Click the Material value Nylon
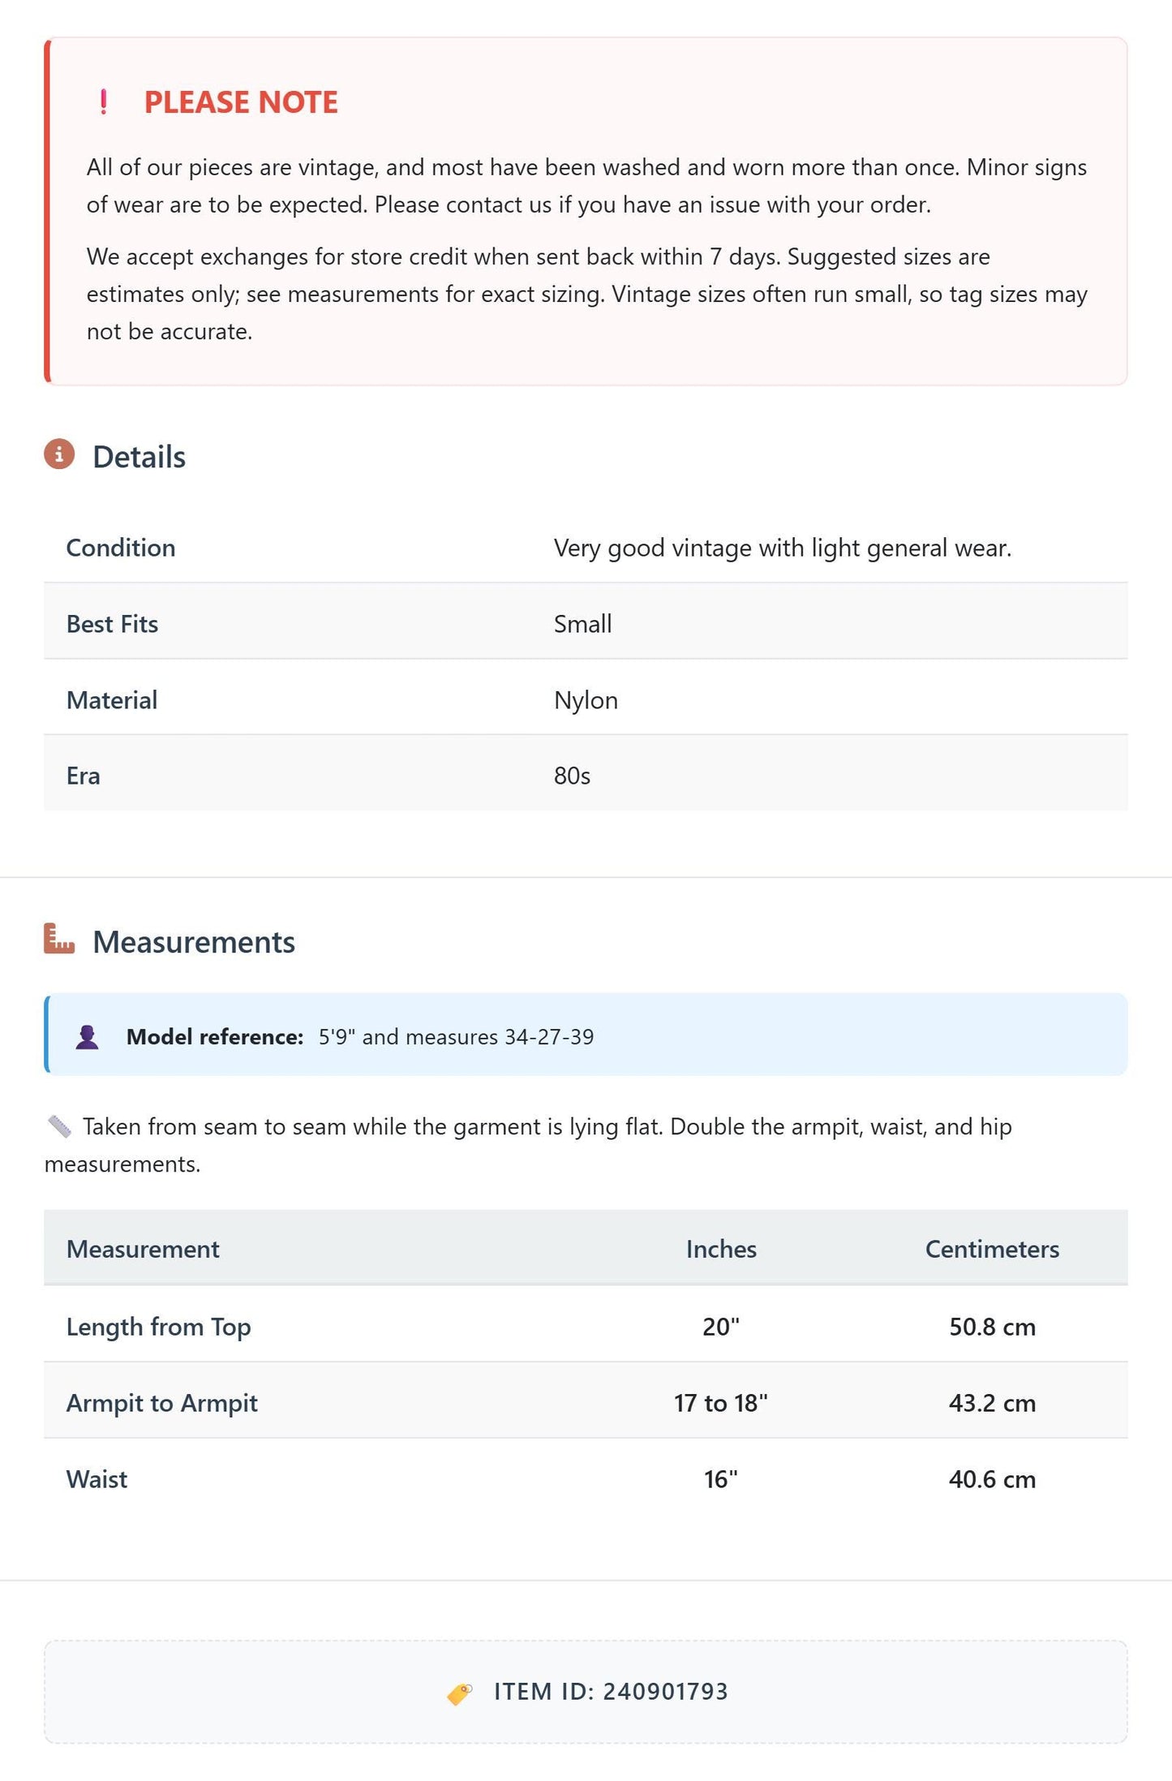The image size is (1172, 1781). point(586,700)
